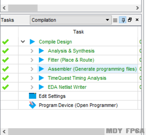Run TimeQuest Timing Analysis play icon

click(x=41, y=78)
